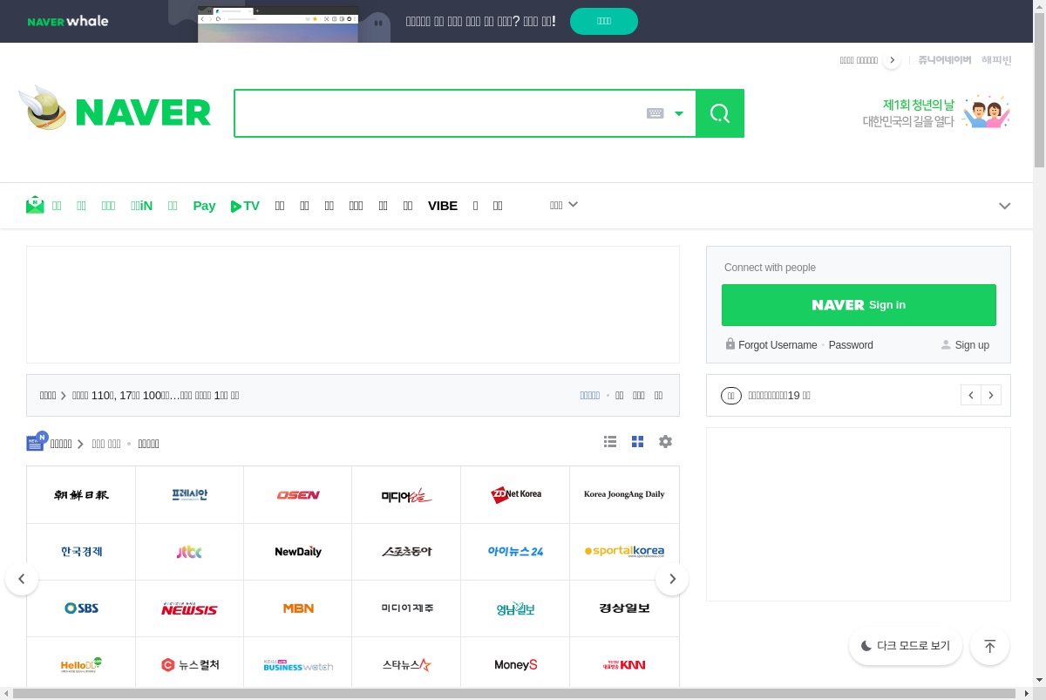Click the Sign up link
The height and width of the screenshot is (700, 1046).
point(972,345)
